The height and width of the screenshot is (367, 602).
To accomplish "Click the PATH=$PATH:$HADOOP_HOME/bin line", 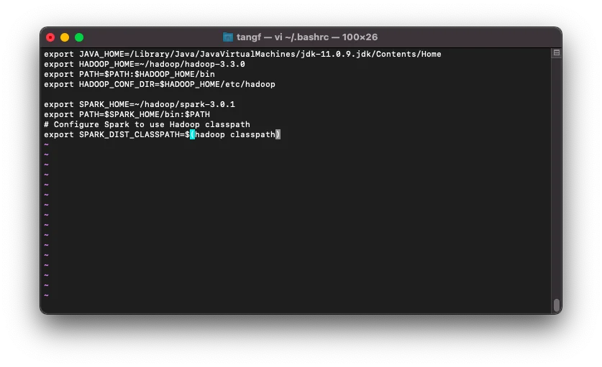I will click(129, 74).
